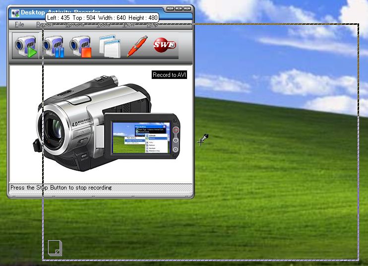The image size is (368, 266).
Task: Click the red SWF conversion icon
Action: [x=165, y=45]
